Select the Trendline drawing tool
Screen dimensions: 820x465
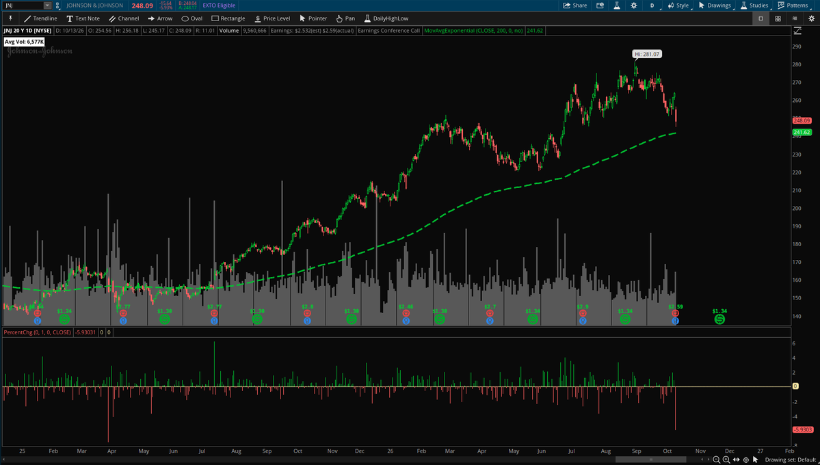[40, 18]
